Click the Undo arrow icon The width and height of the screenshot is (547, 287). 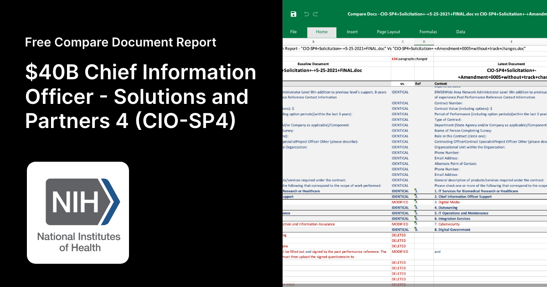(x=306, y=14)
